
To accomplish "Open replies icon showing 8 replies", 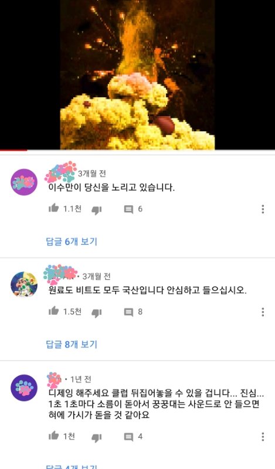I will [128, 312].
